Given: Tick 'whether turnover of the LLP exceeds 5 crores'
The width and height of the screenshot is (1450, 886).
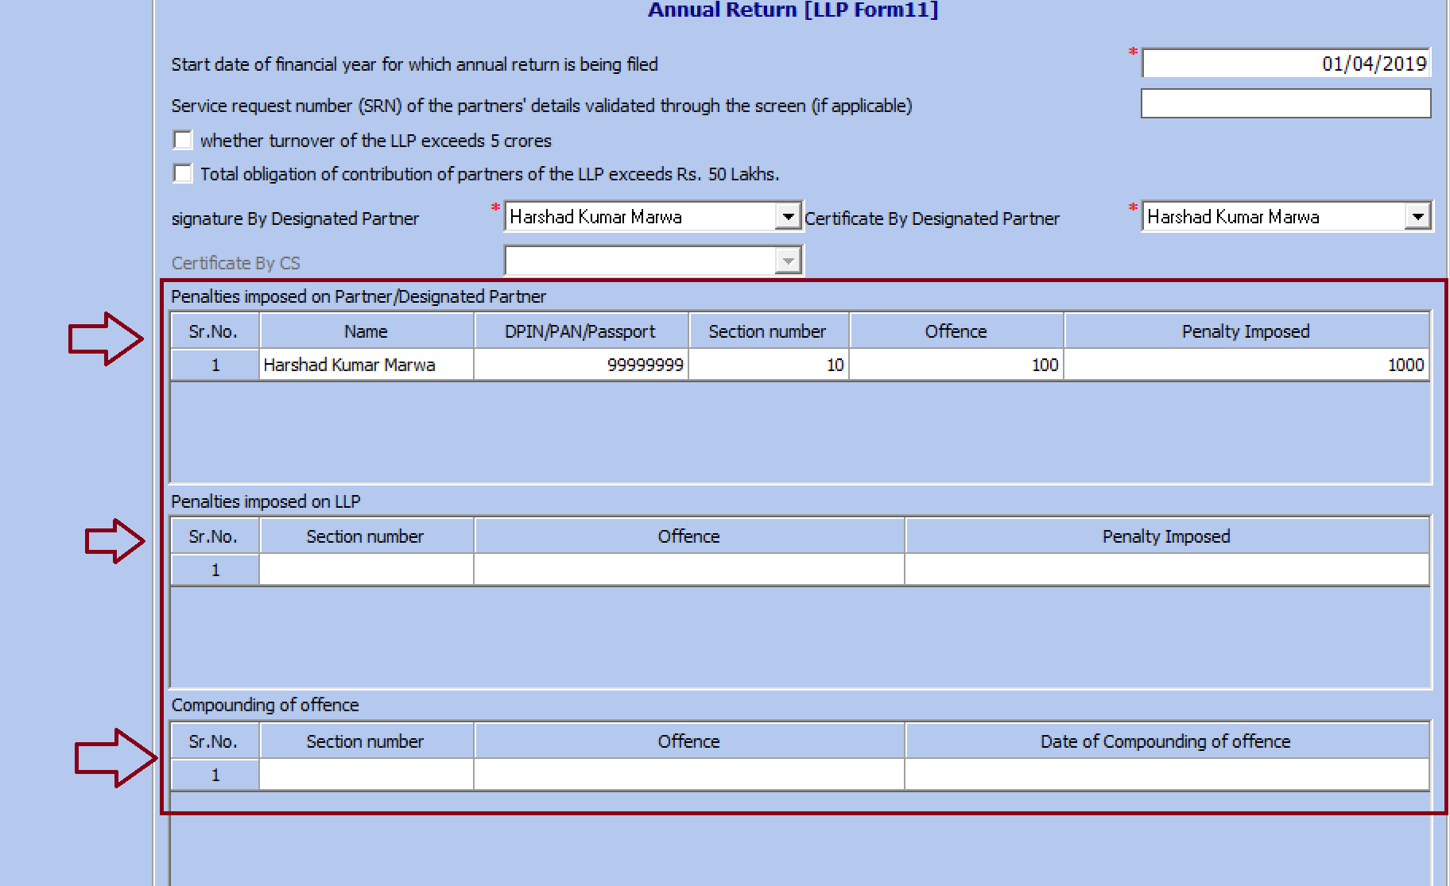Looking at the screenshot, I should click(x=183, y=141).
